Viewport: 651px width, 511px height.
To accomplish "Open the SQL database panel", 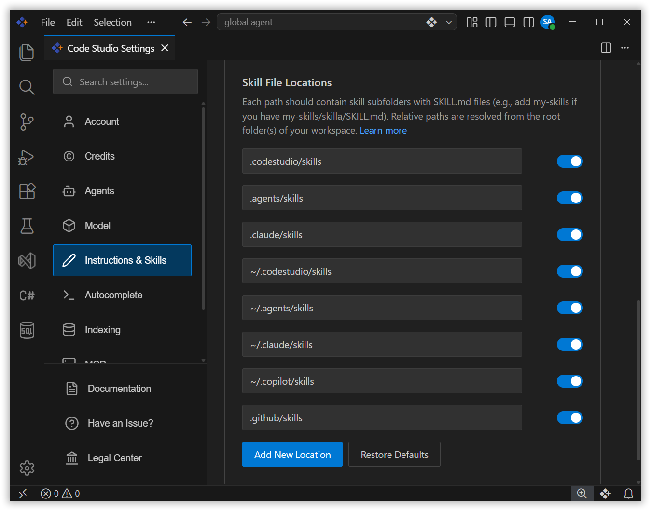I will (27, 330).
